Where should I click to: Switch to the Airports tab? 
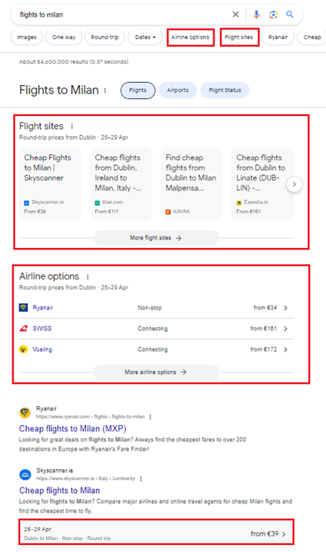(x=178, y=91)
